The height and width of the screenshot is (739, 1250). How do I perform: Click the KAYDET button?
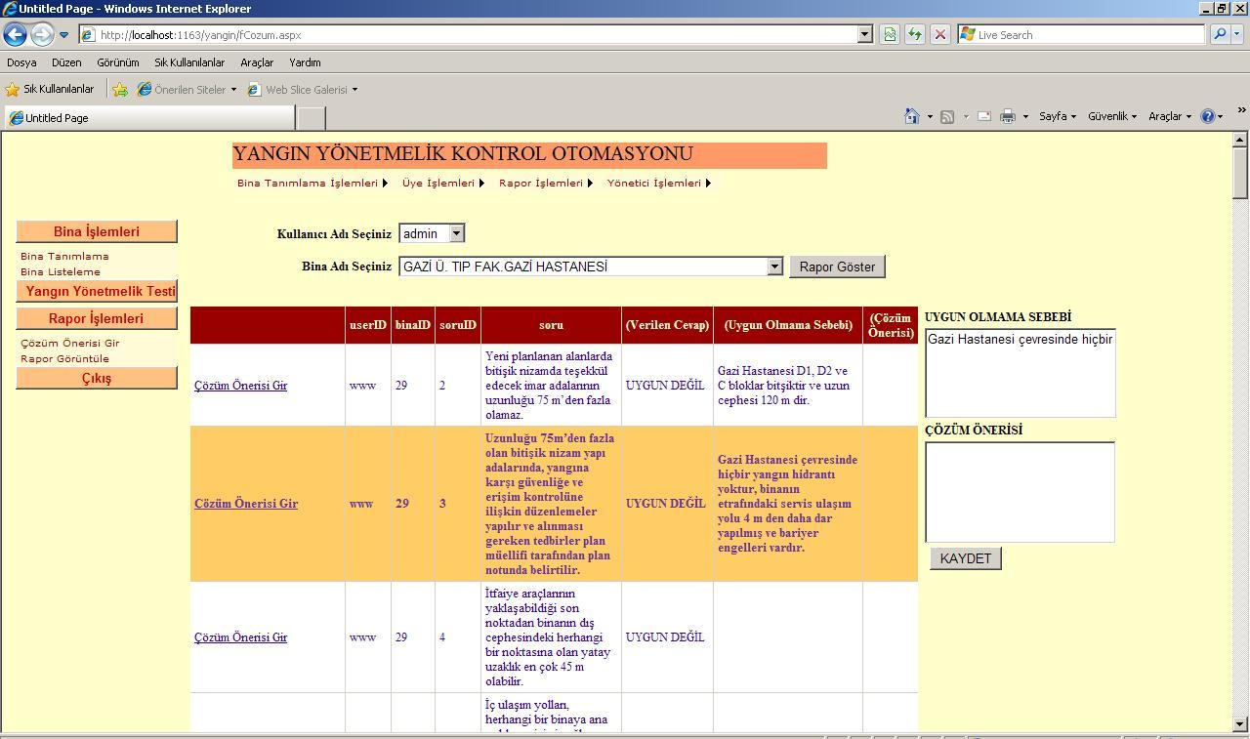966,558
